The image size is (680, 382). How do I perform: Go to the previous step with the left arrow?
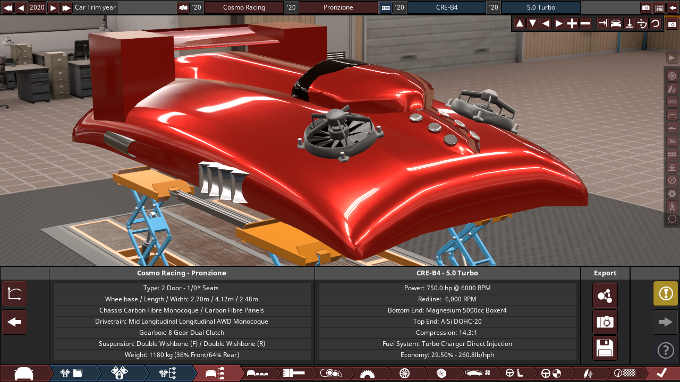point(14,322)
